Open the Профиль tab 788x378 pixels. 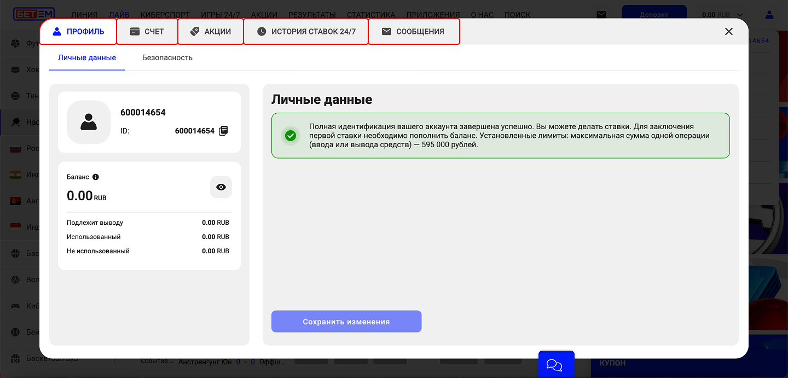point(78,32)
